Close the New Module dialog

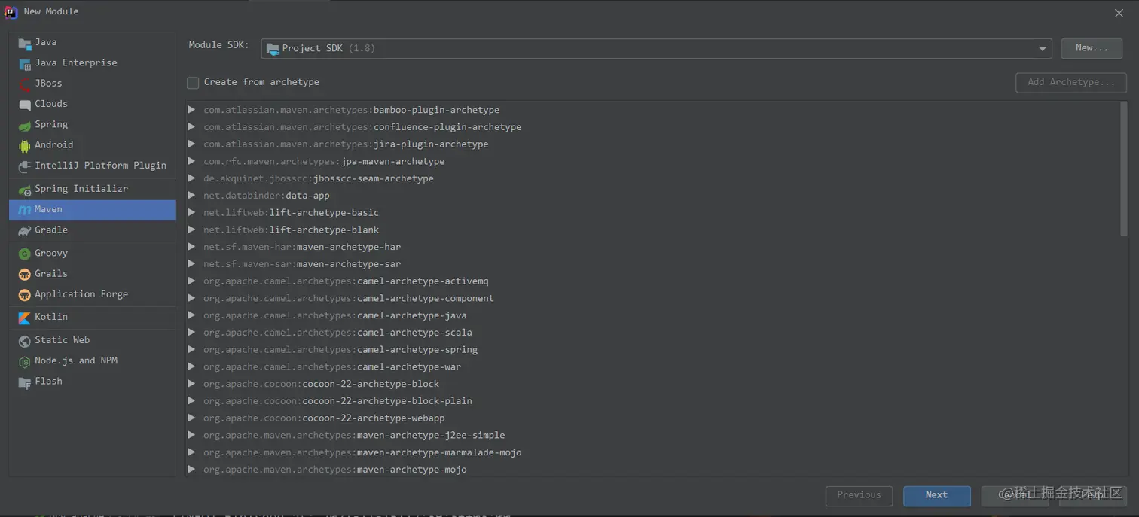pos(1119,13)
